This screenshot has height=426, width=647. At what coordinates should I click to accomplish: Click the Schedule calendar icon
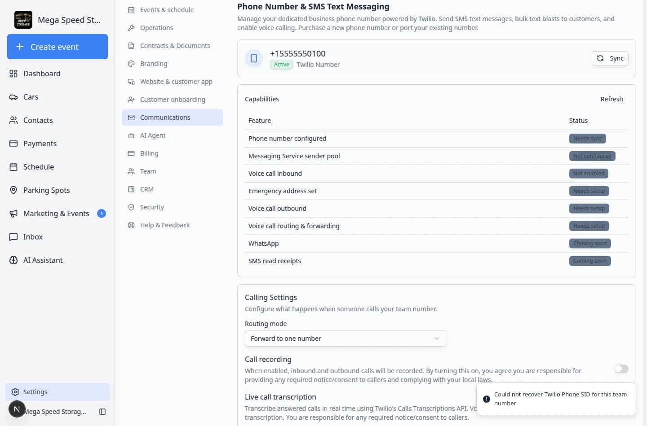point(13,167)
